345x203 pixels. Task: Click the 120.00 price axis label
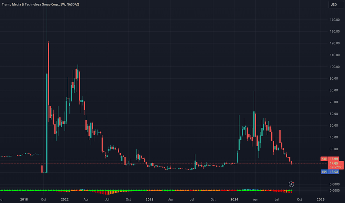[x=335, y=43]
